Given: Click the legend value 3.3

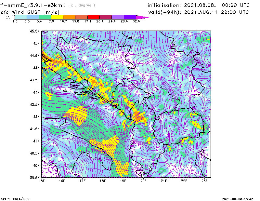Looking at the screenshot, I should coord(27,21).
